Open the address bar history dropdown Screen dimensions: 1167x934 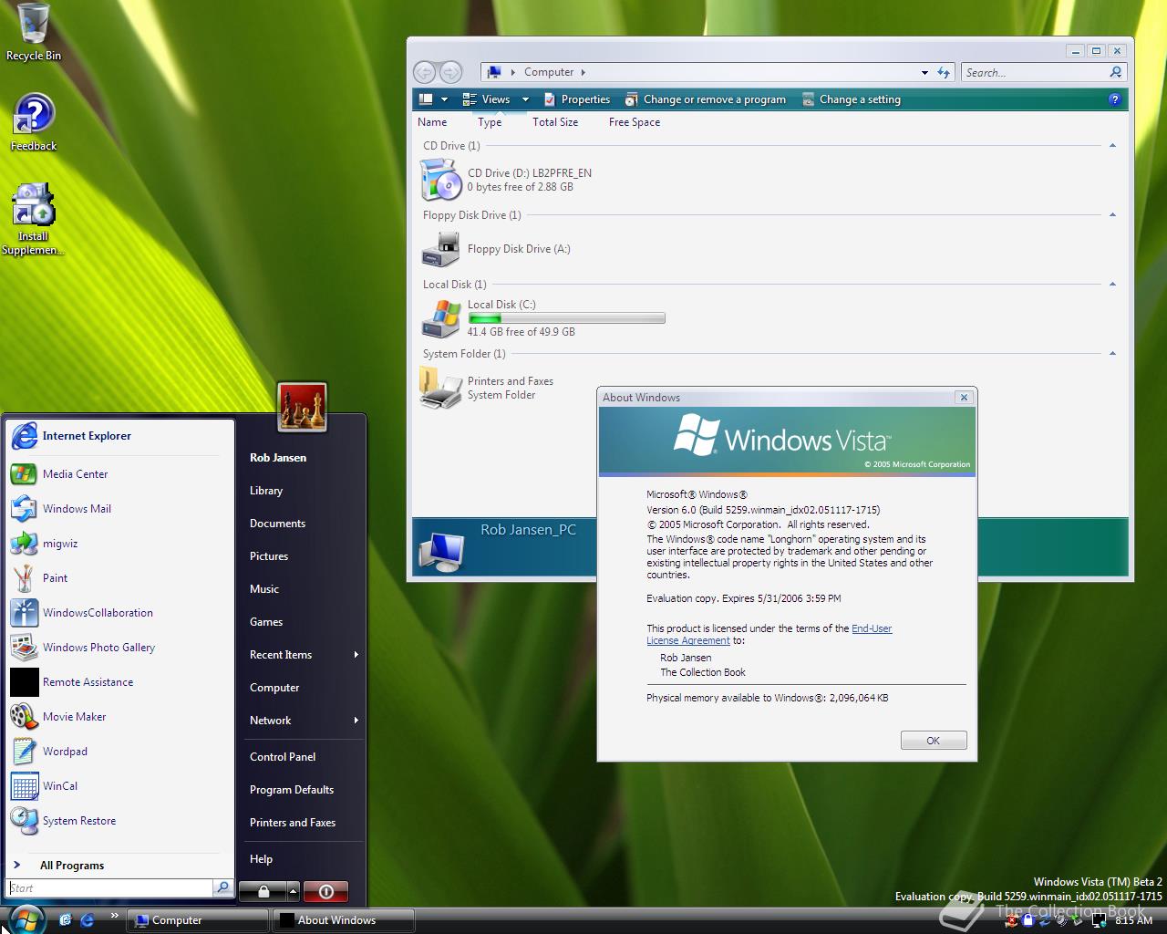tap(924, 72)
